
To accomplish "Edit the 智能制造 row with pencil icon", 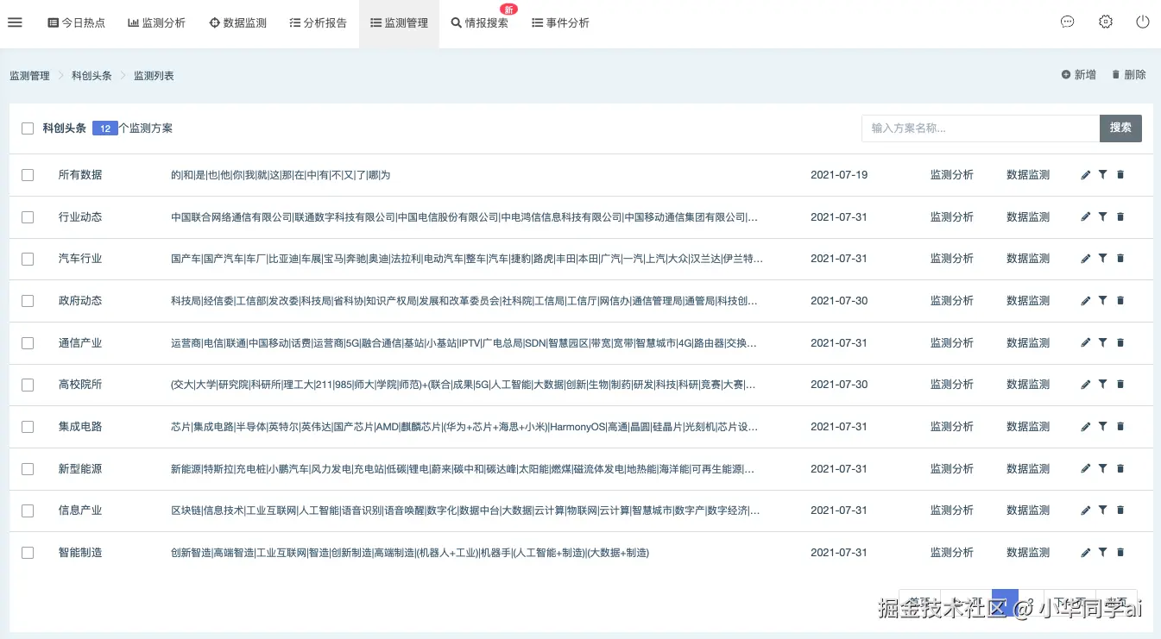I will click(1086, 553).
